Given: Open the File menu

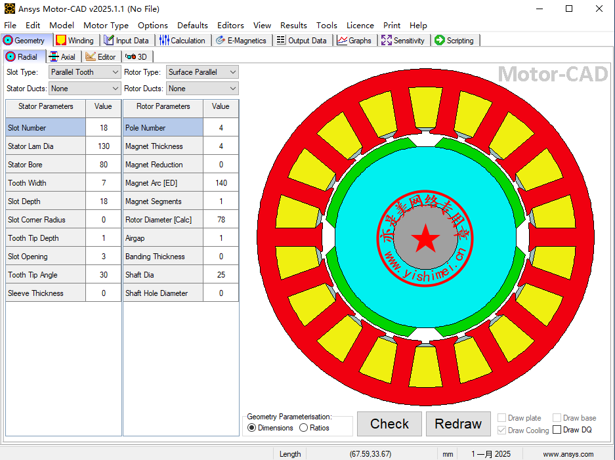Looking at the screenshot, I should point(11,26).
